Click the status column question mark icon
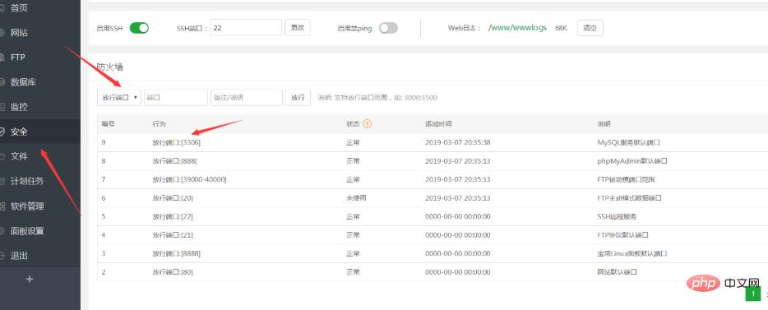 point(368,124)
